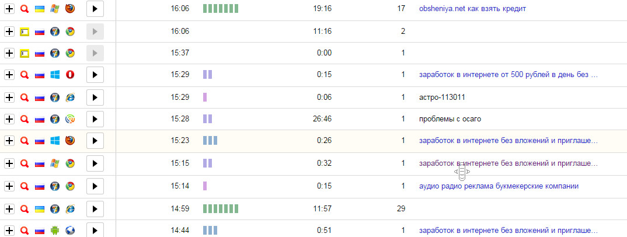Play the 15:23 visit recording
Viewport: 627px width, 237px height.
coord(95,141)
